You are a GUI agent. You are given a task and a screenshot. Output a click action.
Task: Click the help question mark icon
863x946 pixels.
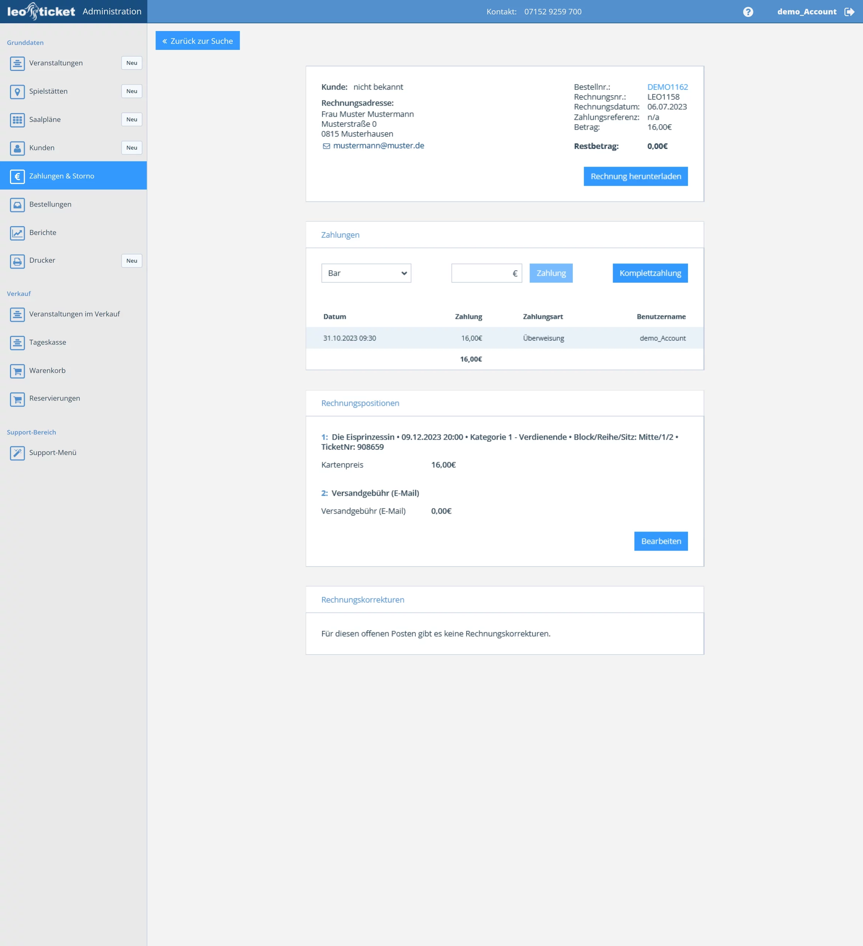748,12
